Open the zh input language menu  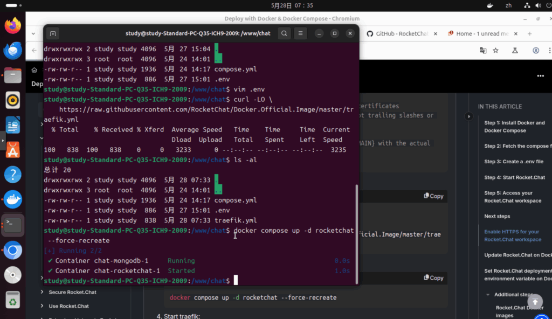pos(508,5)
